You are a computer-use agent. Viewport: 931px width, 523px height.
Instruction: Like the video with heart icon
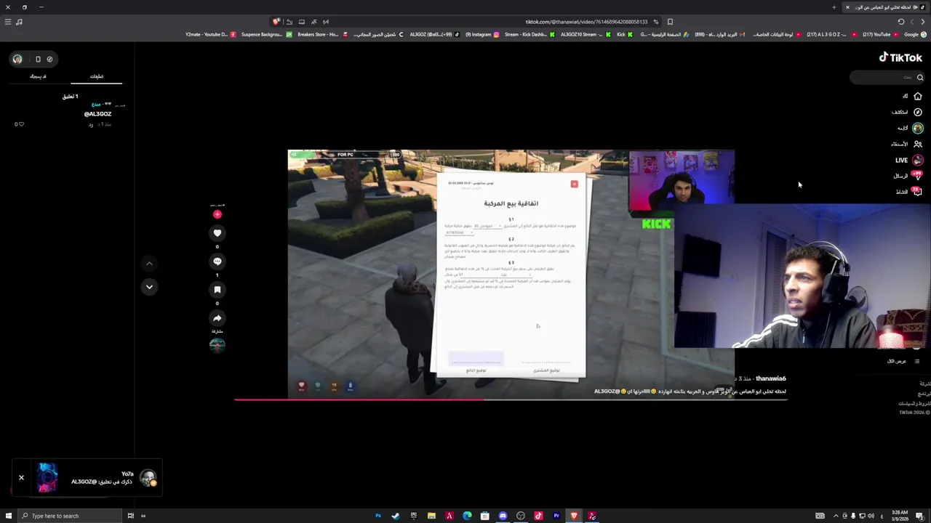pos(217,233)
